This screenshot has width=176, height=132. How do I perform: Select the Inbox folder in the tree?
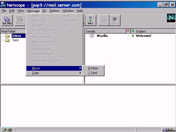[x=17, y=36]
